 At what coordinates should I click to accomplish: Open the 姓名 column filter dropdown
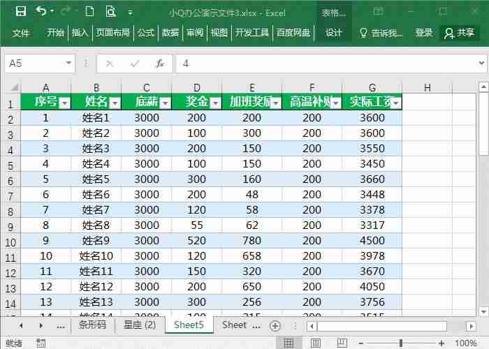point(115,103)
